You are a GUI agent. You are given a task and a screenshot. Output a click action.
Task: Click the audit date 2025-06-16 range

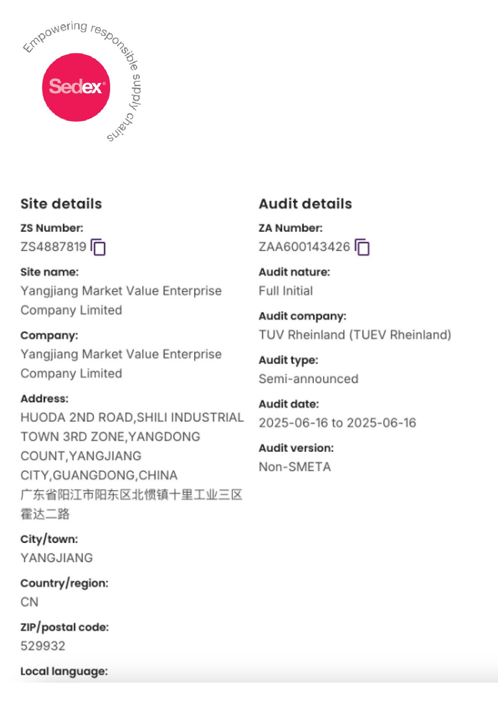pyautogui.click(x=337, y=422)
